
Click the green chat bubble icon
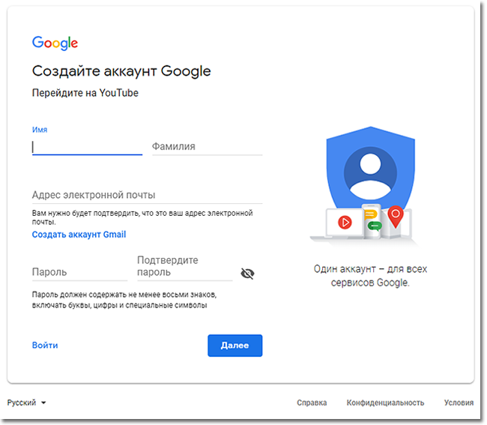coord(375,226)
